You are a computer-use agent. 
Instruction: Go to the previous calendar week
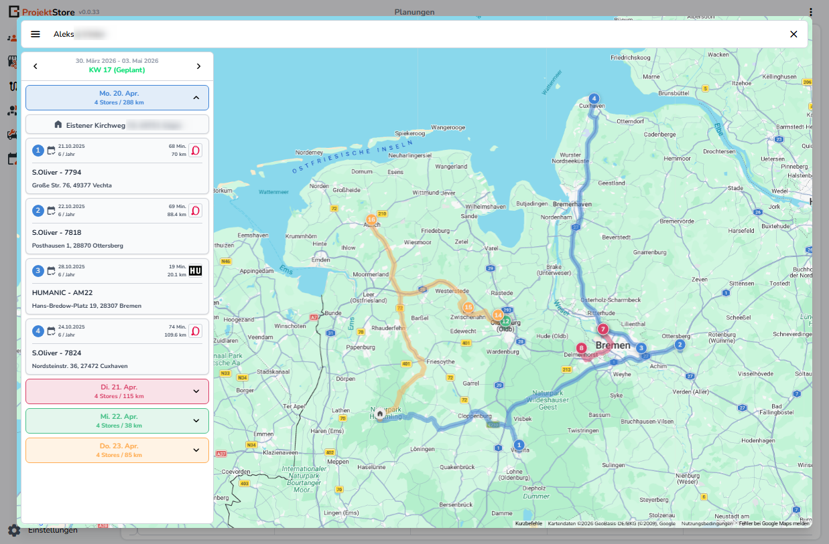36,66
